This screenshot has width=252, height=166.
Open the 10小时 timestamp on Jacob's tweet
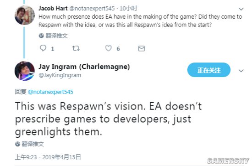click(x=128, y=8)
